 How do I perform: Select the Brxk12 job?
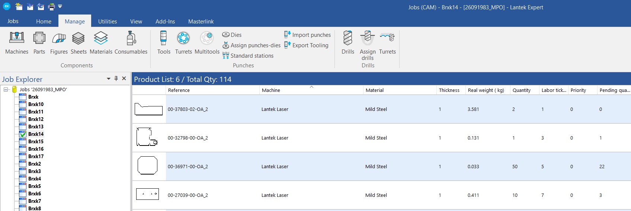(x=36, y=119)
